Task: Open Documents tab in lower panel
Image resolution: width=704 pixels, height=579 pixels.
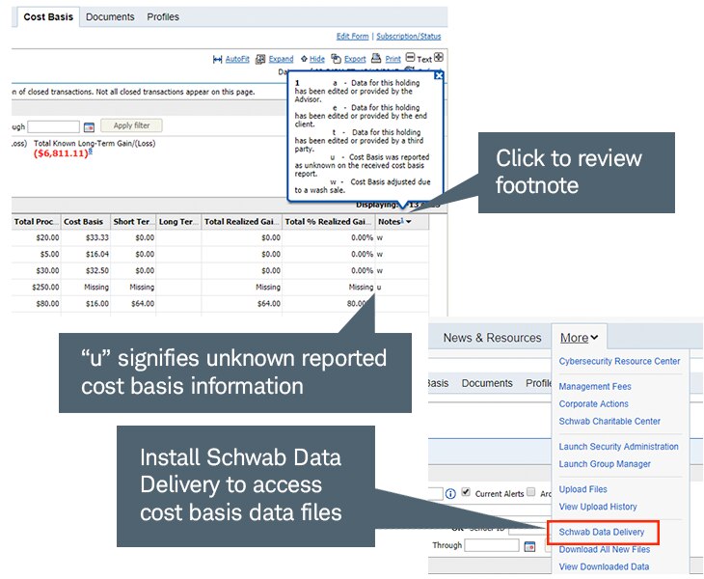Action: pyautogui.click(x=487, y=383)
